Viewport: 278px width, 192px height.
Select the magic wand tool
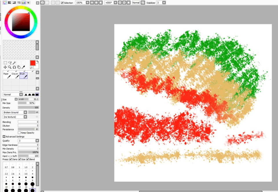(14, 63)
